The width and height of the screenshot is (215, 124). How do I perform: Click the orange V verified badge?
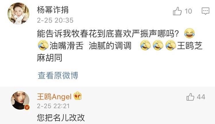(x=27, y=107)
